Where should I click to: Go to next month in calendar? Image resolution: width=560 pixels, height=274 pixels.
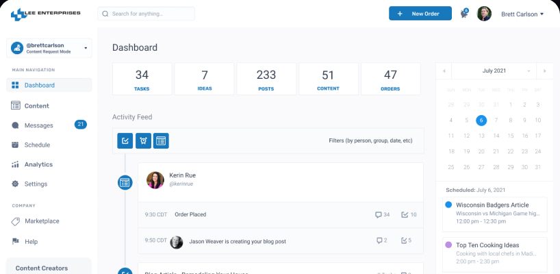[545, 71]
